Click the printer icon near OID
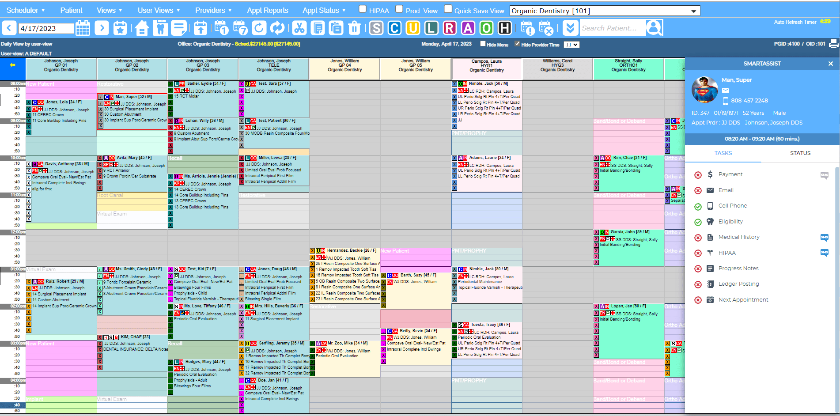Viewport: 840px width, 416px height. tap(833, 44)
